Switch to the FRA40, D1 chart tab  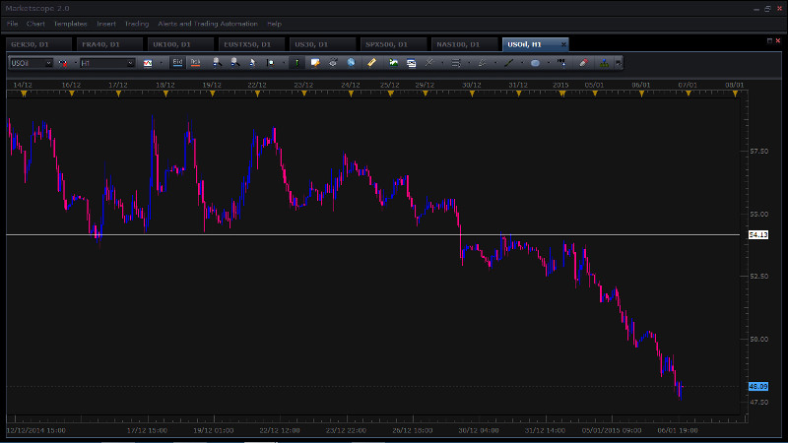click(109, 44)
